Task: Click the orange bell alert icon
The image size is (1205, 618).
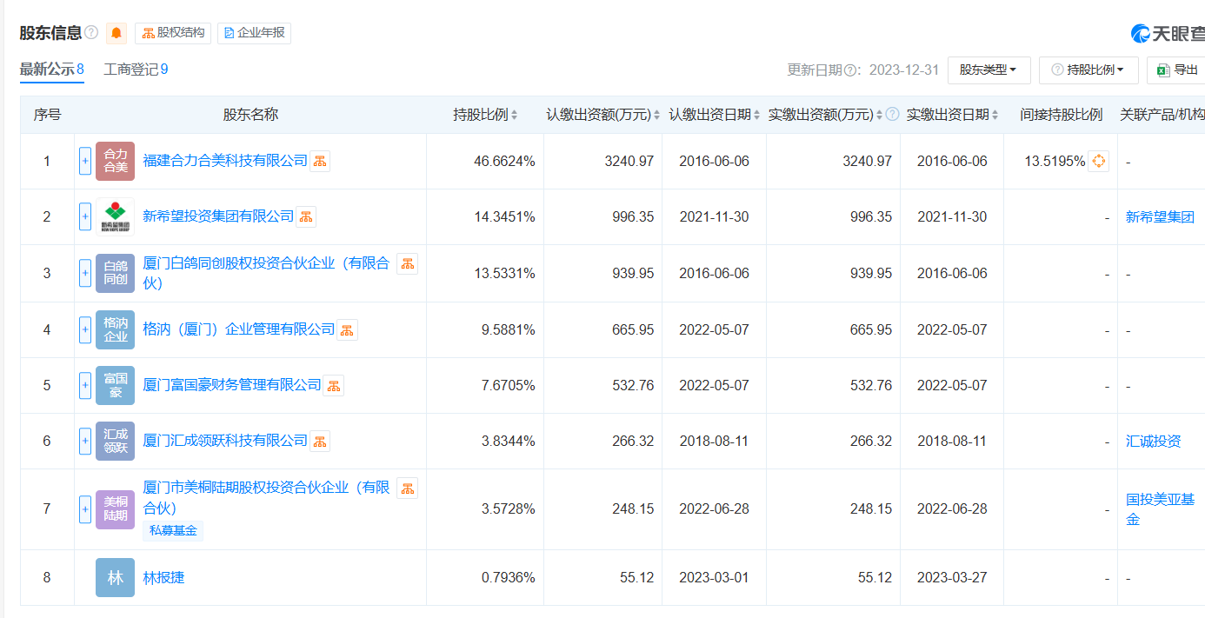Action: (x=117, y=33)
